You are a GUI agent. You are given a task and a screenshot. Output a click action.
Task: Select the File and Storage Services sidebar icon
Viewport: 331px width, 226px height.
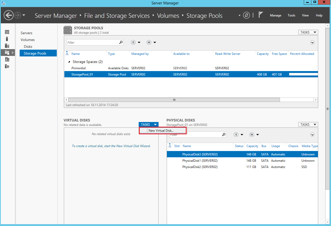[x=7, y=53]
